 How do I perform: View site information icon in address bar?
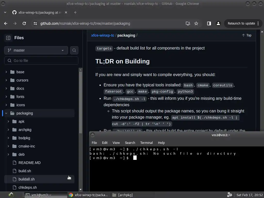(35, 23)
